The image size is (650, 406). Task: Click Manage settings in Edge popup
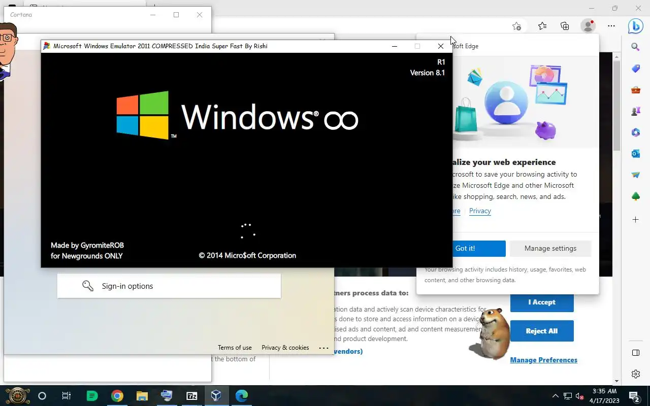550,248
